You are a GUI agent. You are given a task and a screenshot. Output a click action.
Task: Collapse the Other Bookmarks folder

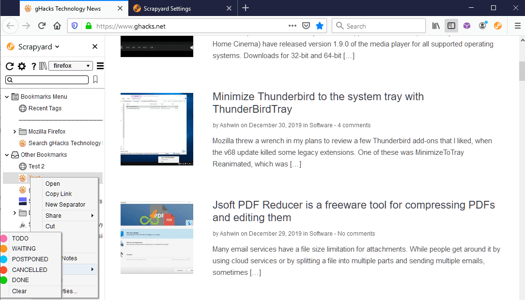[x=7, y=155]
